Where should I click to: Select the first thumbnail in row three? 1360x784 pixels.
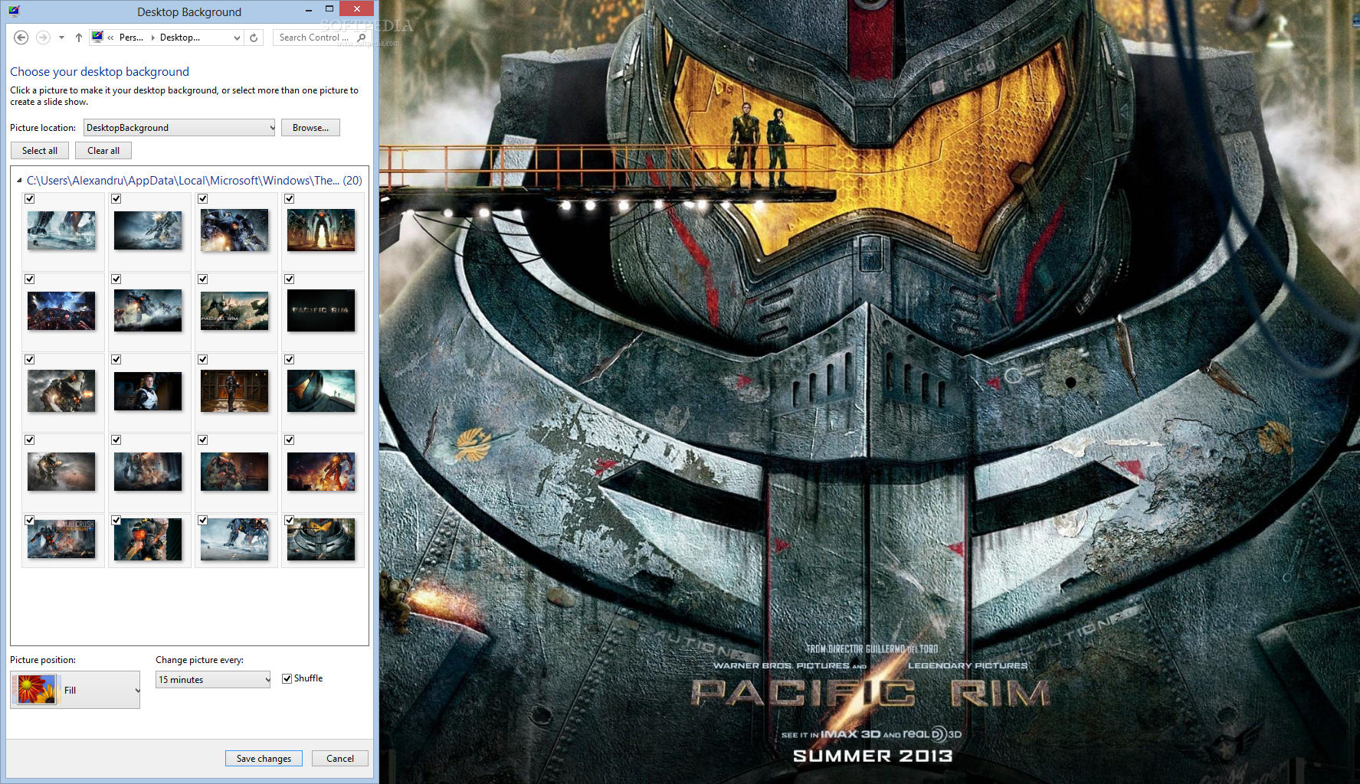pyautogui.click(x=61, y=391)
